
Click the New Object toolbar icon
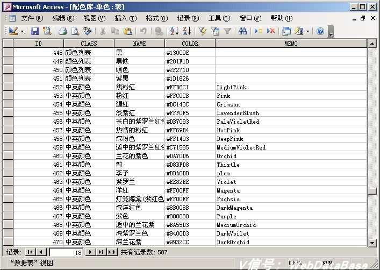299,31
